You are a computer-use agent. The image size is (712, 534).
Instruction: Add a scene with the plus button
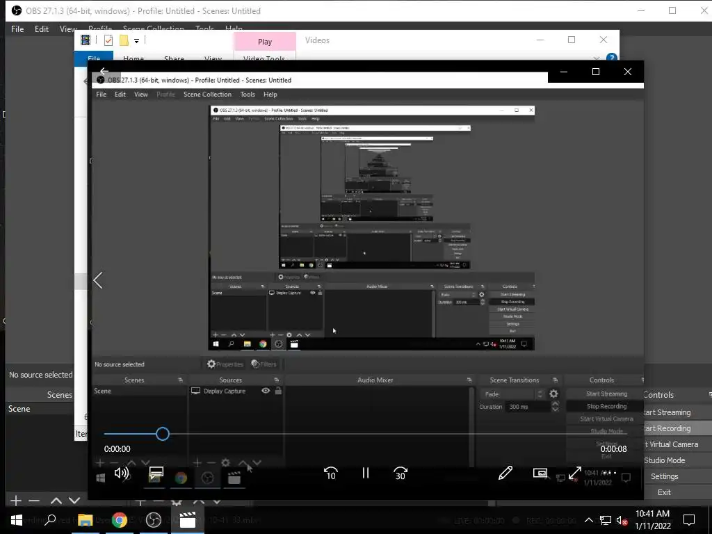pyautogui.click(x=16, y=501)
